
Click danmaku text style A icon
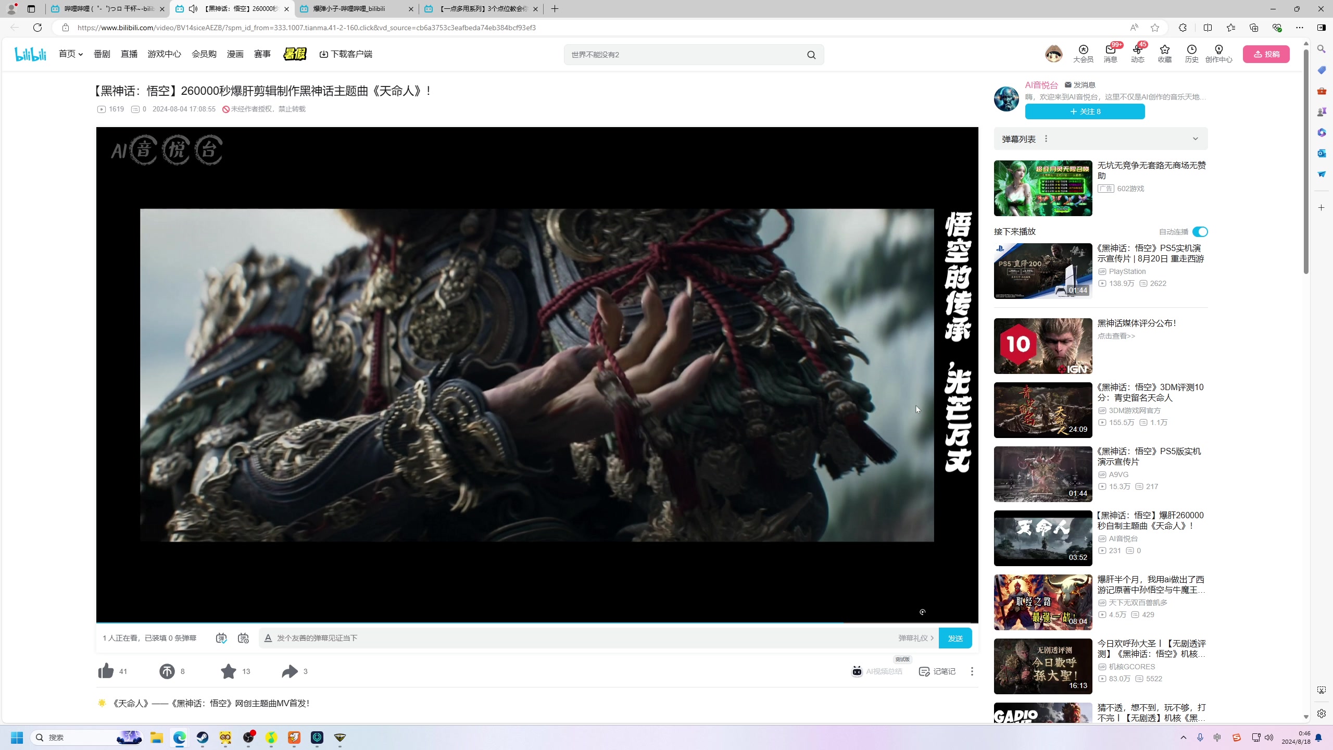[268, 637]
